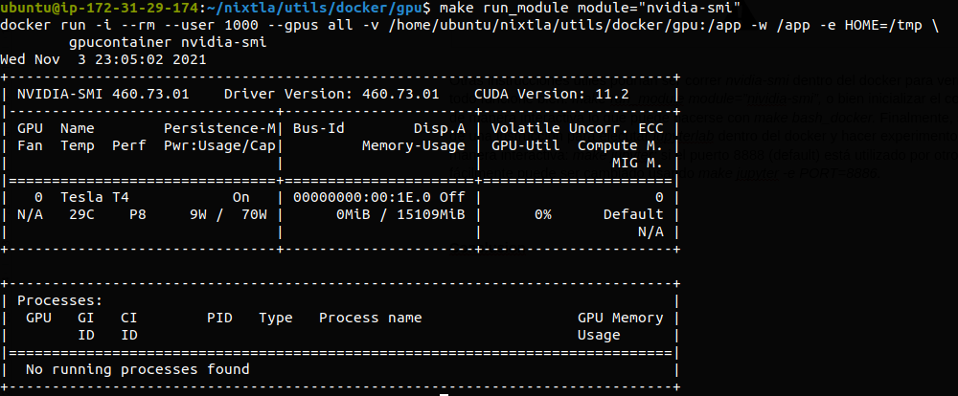
Task: Click the docker run command line
Action: [469, 26]
